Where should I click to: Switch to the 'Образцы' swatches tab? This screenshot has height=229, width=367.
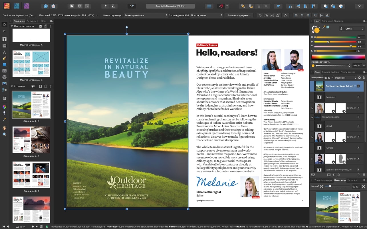[326, 21]
